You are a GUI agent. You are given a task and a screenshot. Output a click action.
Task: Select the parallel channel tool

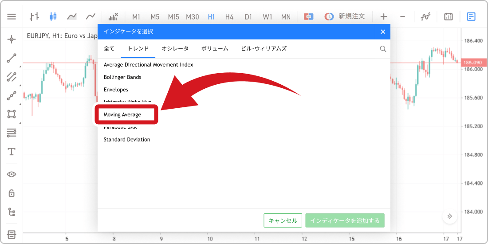[12, 77]
